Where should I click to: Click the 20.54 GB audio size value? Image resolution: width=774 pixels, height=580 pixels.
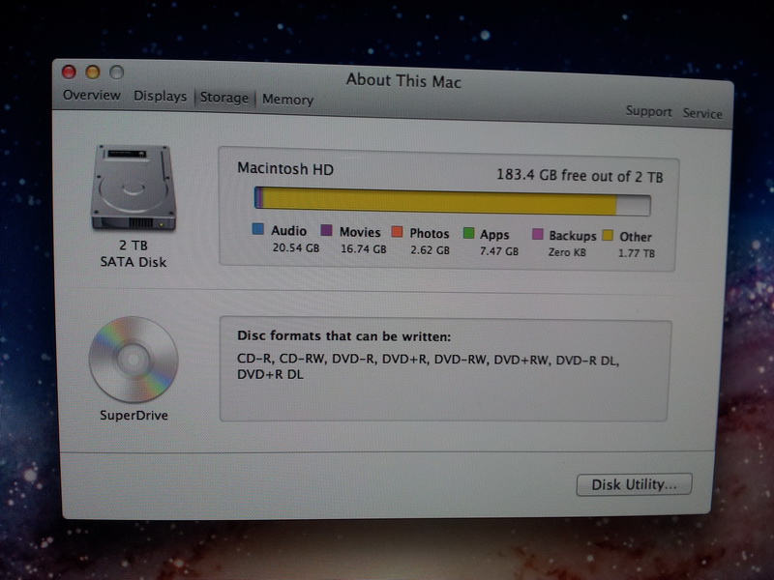[296, 247]
